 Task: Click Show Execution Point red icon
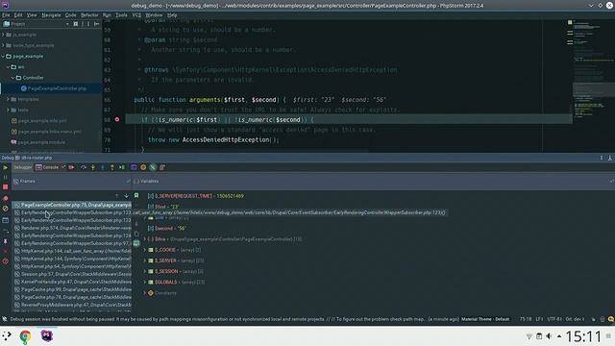pos(71,167)
